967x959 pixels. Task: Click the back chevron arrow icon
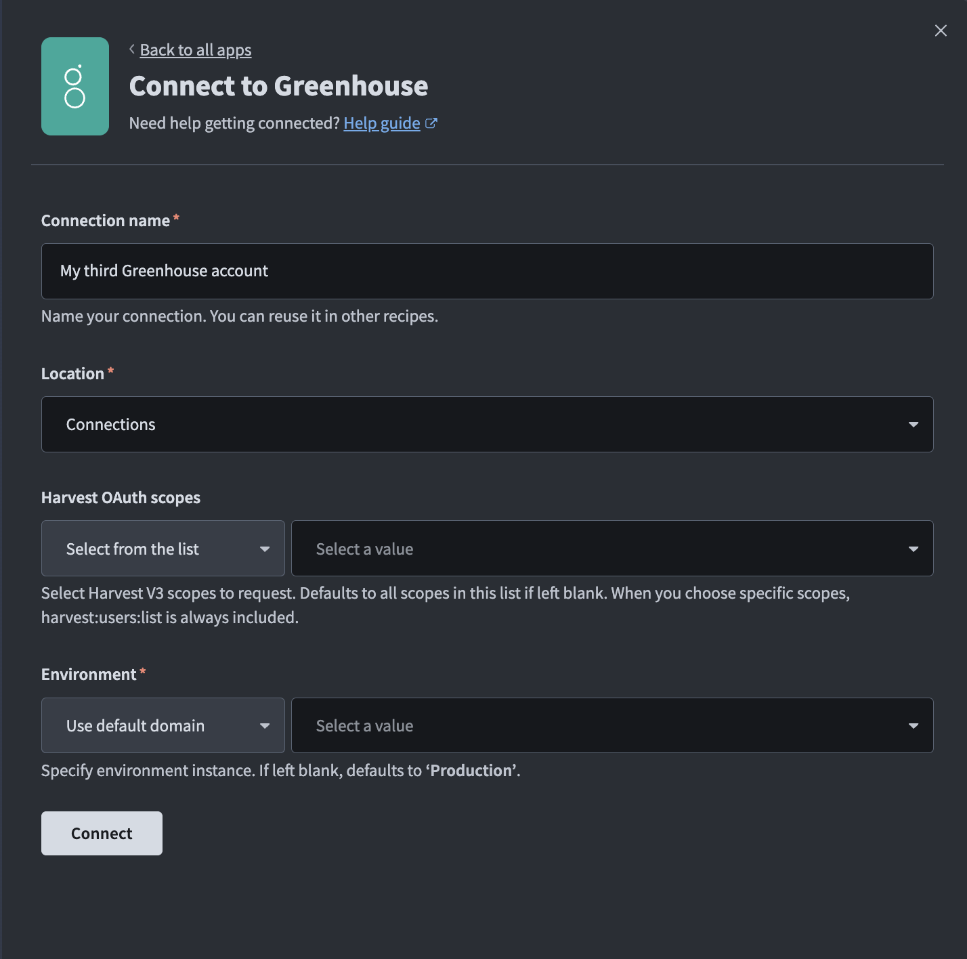coord(132,49)
